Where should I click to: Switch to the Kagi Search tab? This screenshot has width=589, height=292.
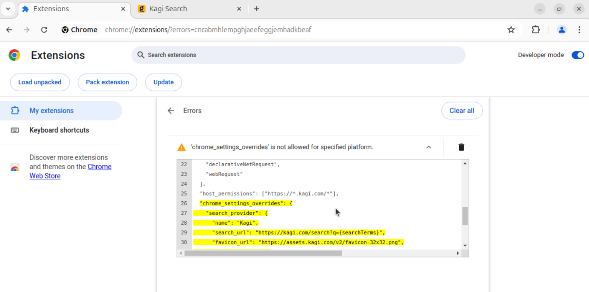[189, 9]
